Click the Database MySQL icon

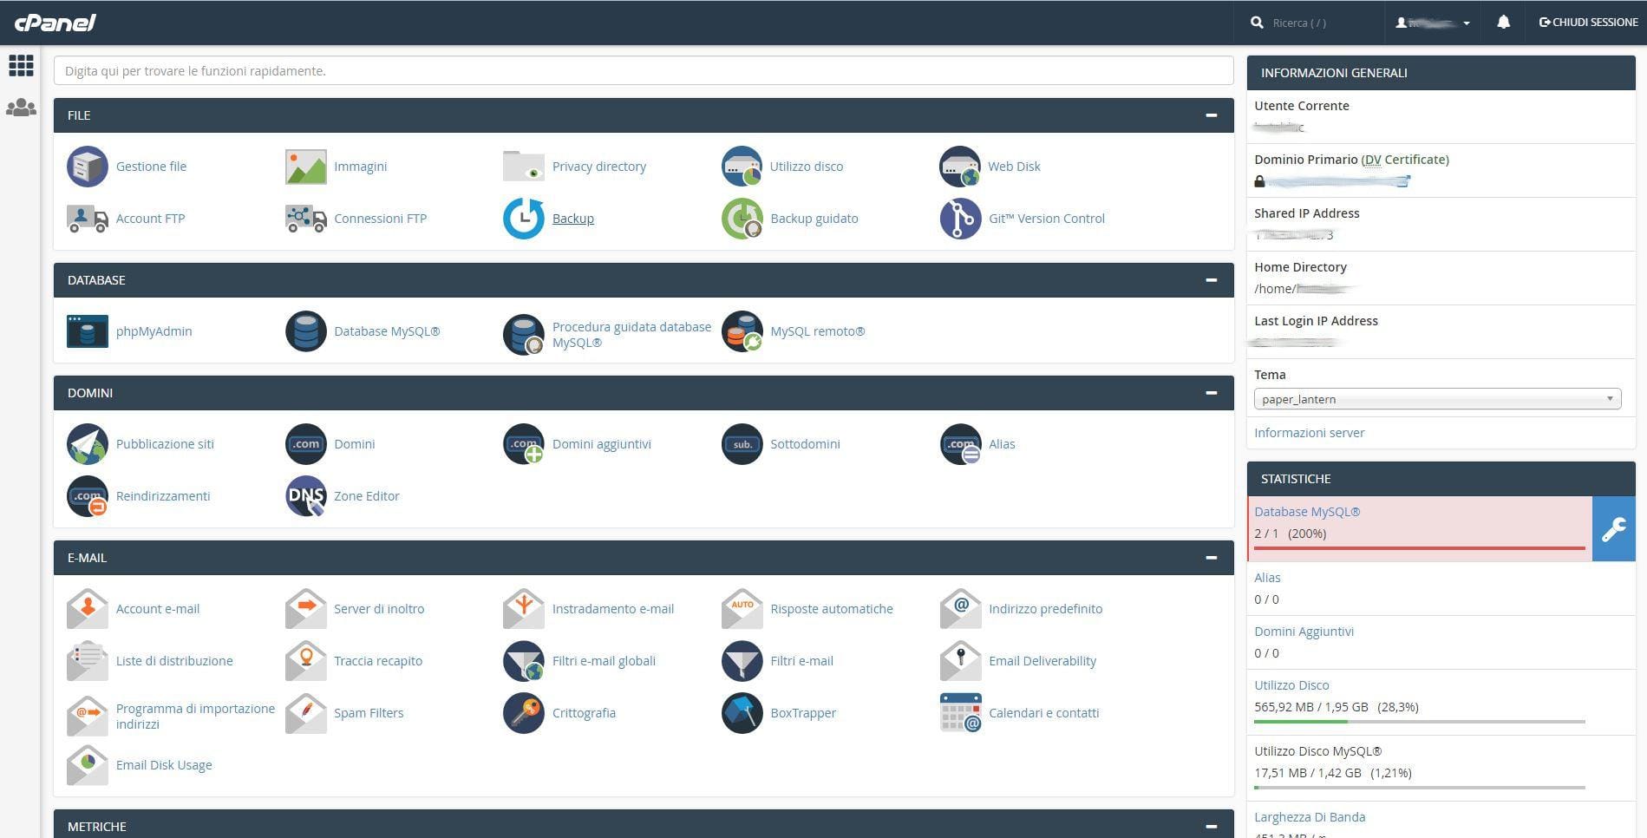(x=306, y=331)
